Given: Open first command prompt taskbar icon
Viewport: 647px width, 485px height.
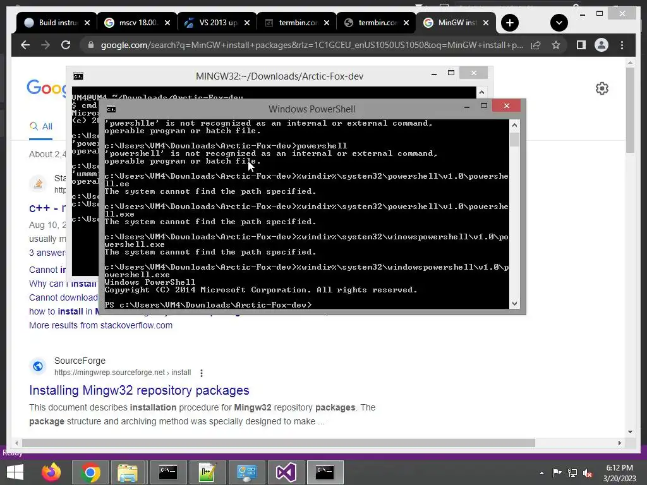Looking at the screenshot, I should [168, 472].
